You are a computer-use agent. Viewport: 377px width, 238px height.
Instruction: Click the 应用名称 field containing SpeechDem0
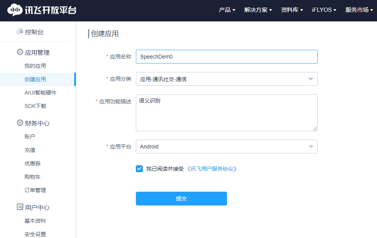(227, 57)
